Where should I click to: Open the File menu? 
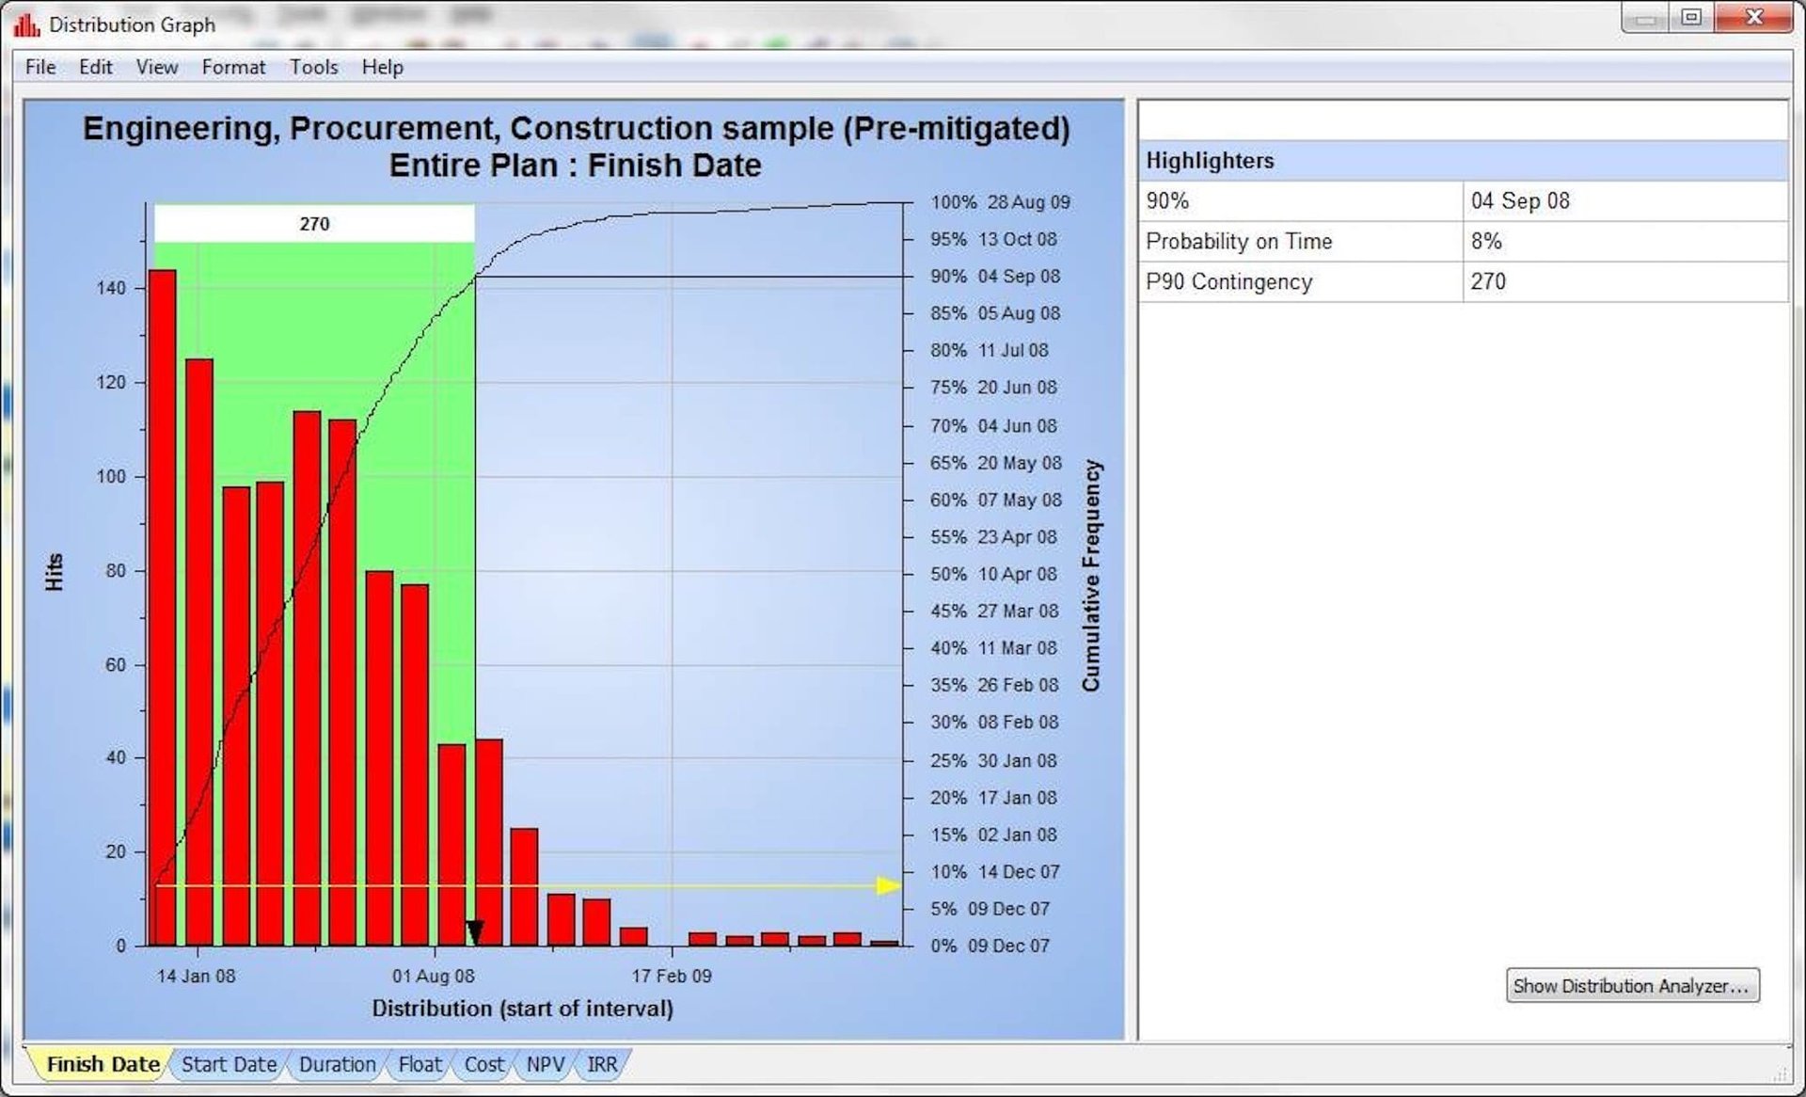(40, 66)
